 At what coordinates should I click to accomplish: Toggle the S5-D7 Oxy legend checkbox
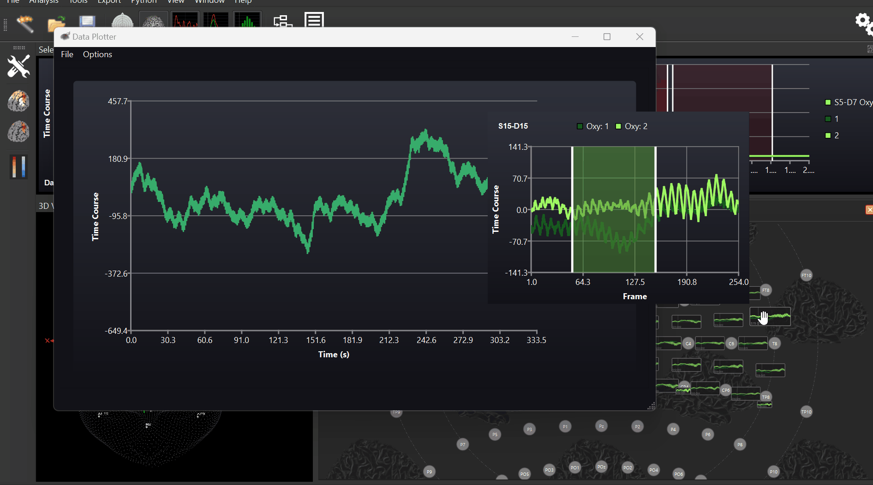click(828, 102)
